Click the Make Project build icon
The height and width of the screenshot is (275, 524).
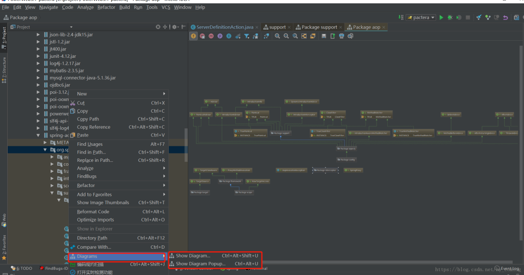[x=401, y=17]
